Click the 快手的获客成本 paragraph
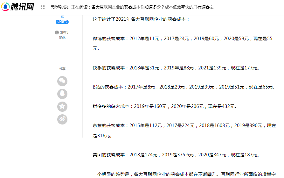The image size is (284, 178). pyautogui.click(x=176, y=68)
